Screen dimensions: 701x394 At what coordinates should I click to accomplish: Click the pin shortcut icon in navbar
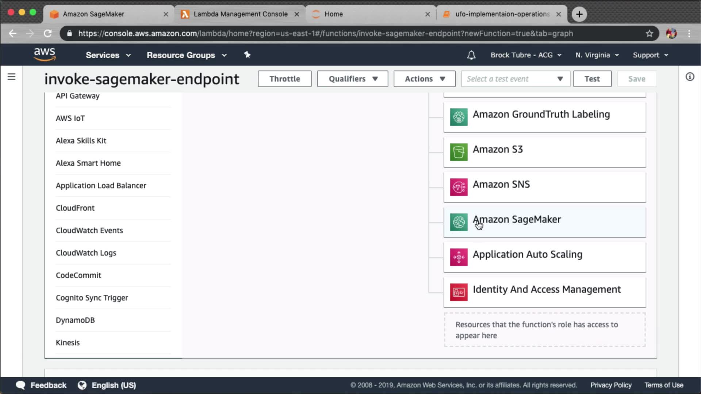pyautogui.click(x=247, y=55)
